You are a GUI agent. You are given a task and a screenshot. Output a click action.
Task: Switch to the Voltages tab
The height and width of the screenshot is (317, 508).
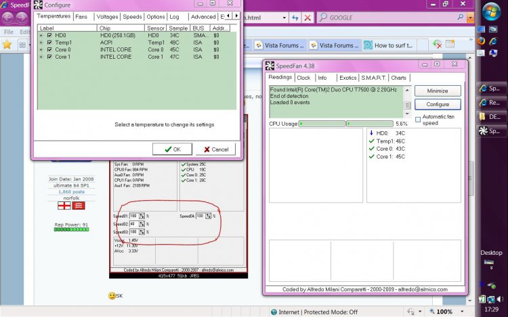[107, 17]
